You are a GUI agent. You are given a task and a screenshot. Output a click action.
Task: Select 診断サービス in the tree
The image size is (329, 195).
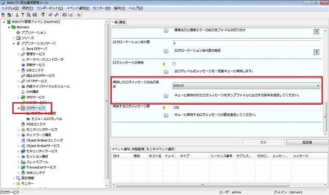[x=36, y=65]
